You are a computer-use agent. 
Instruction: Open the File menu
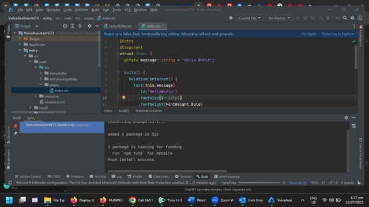(21, 10)
